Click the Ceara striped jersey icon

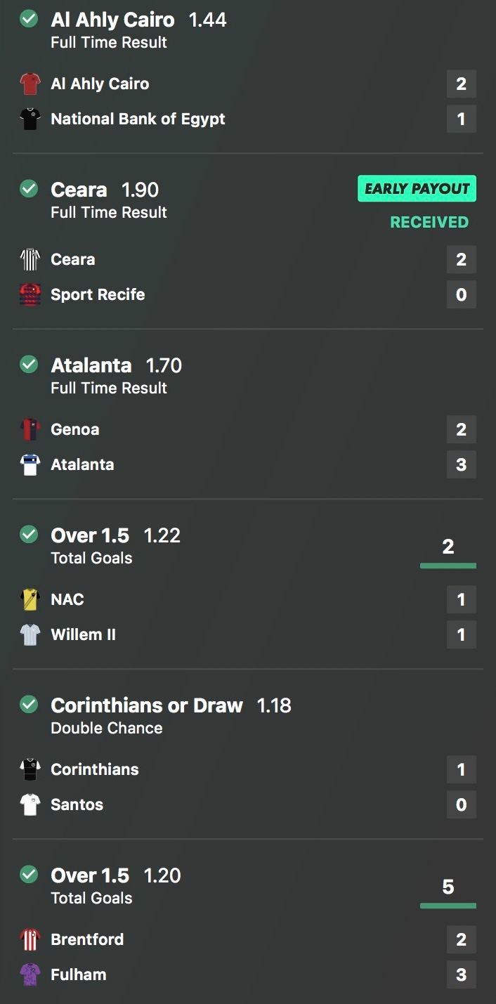pos(30,259)
